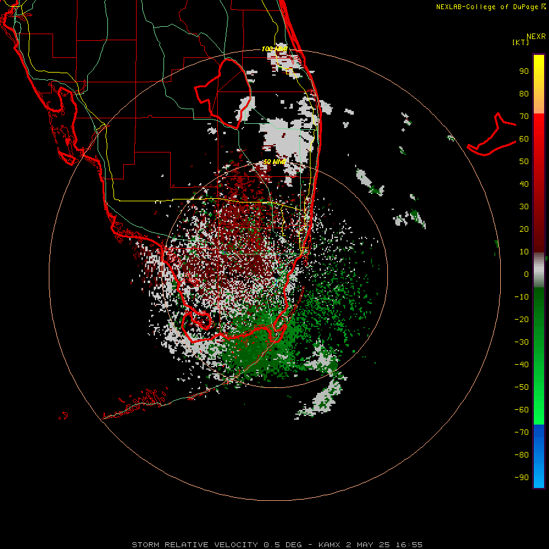The width and height of the screenshot is (549, 549).
Task: Select the 60 value on the velocity scale
Action: 524,139
